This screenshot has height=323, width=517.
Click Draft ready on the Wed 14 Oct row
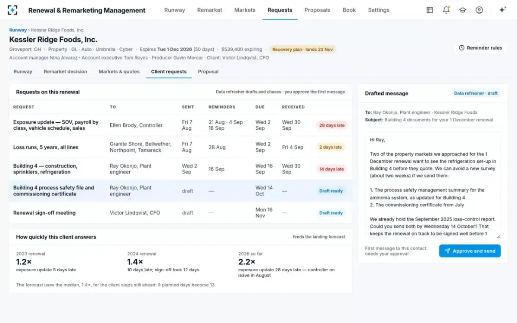(331, 191)
